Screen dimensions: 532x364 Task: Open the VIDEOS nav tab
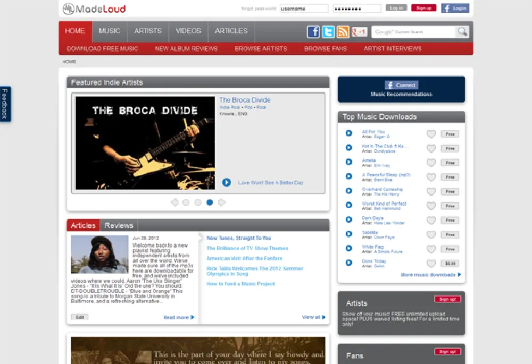[x=188, y=31]
